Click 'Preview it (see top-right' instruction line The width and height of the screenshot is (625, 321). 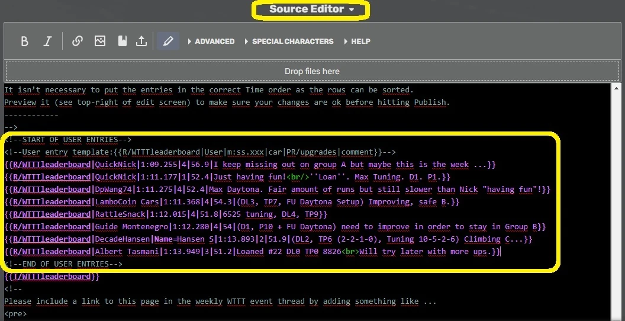coord(227,102)
